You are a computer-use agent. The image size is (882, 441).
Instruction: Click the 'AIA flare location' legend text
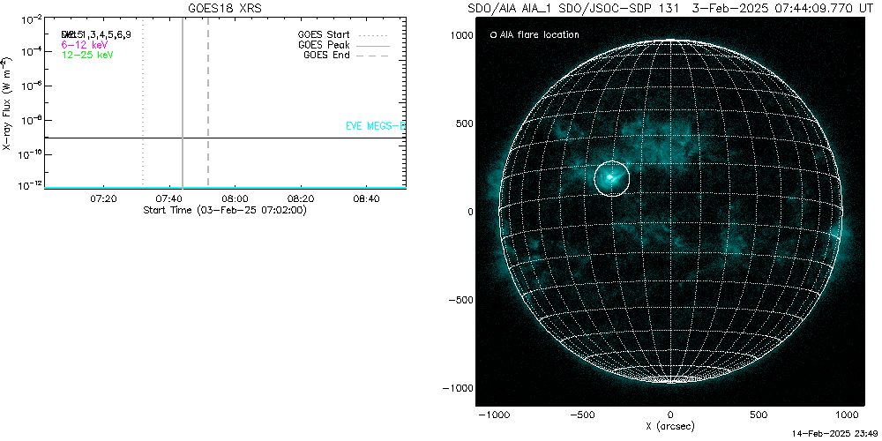(x=538, y=35)
